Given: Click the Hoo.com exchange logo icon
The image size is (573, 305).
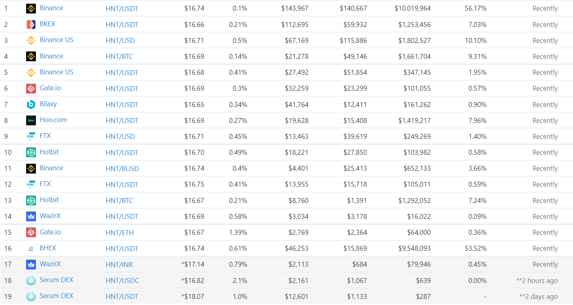Looking at the screenshot, I should [x=31, y=120].
